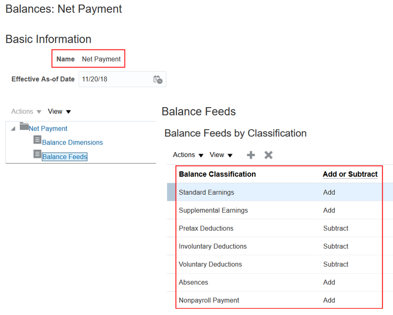Click the delete balance feed X icon
The image size is (393, 315).
[268, 155]
